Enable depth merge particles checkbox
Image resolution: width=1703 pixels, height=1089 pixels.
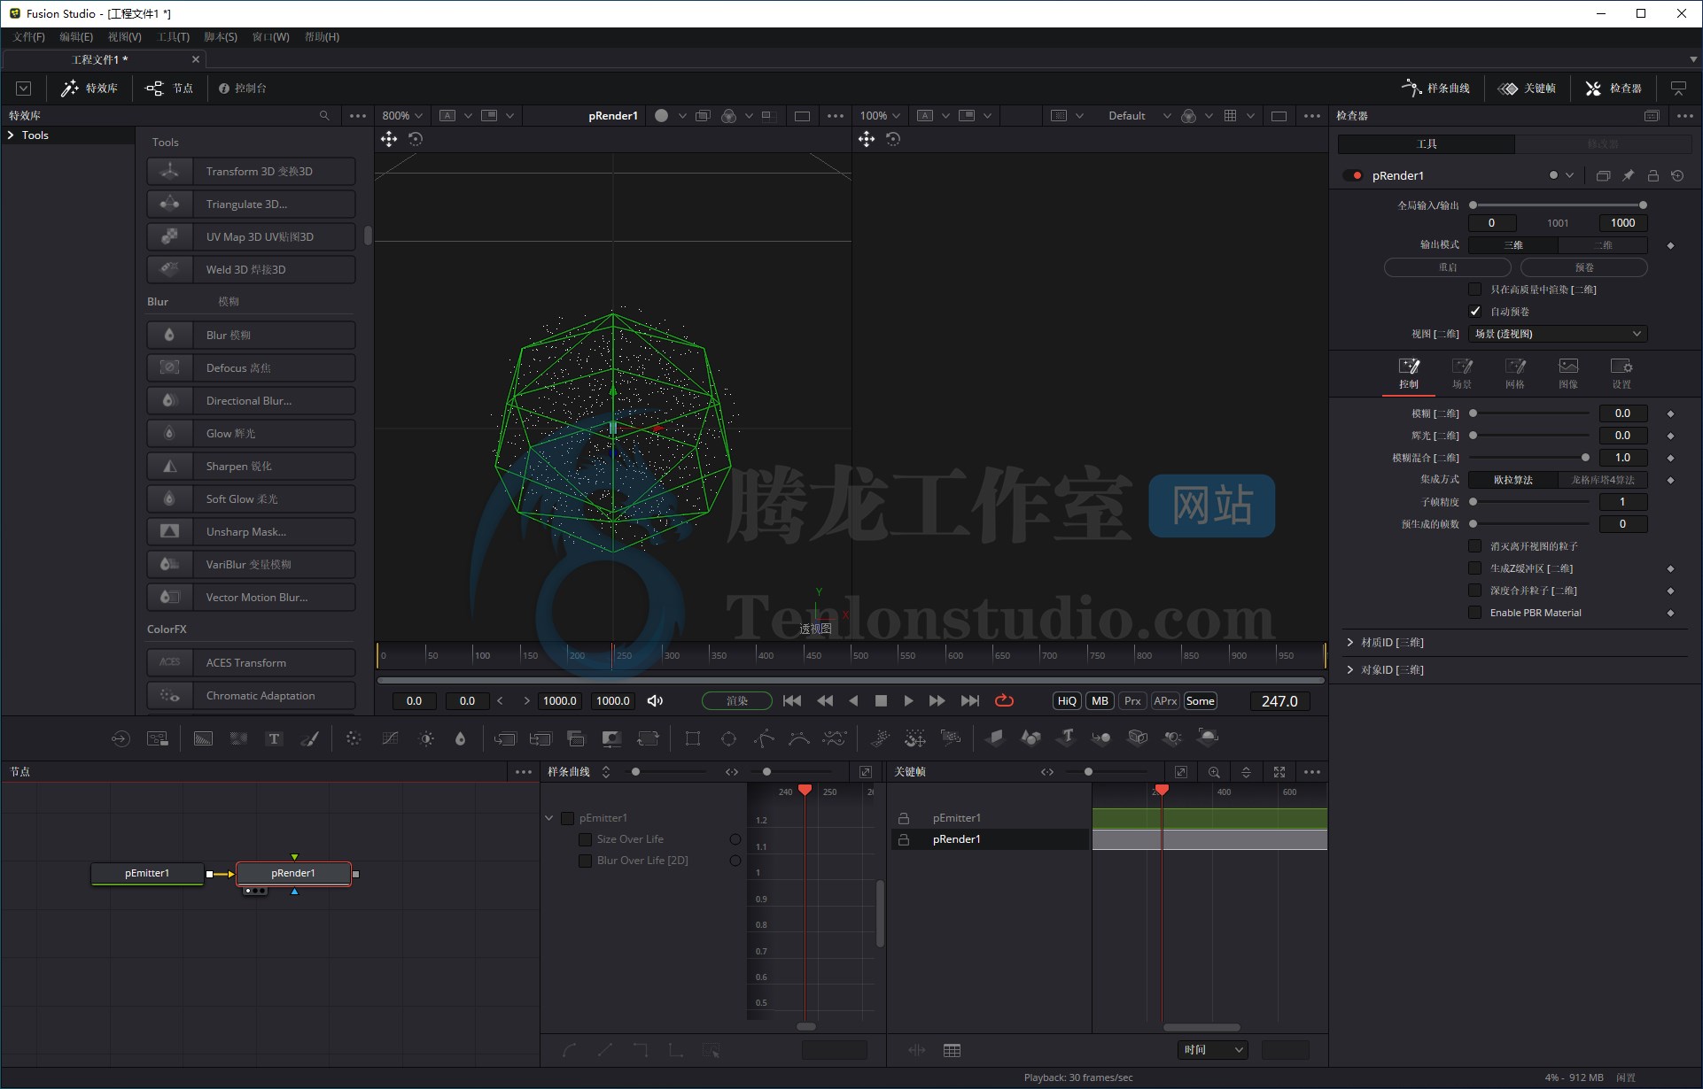tap(1475, 591)
